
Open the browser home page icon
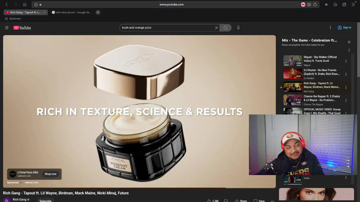25,4
